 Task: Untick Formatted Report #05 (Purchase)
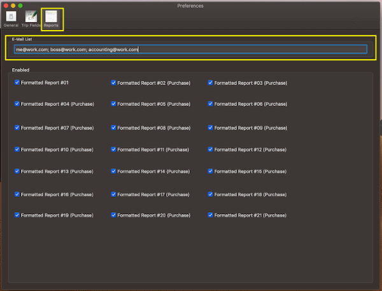pos(113,104)
